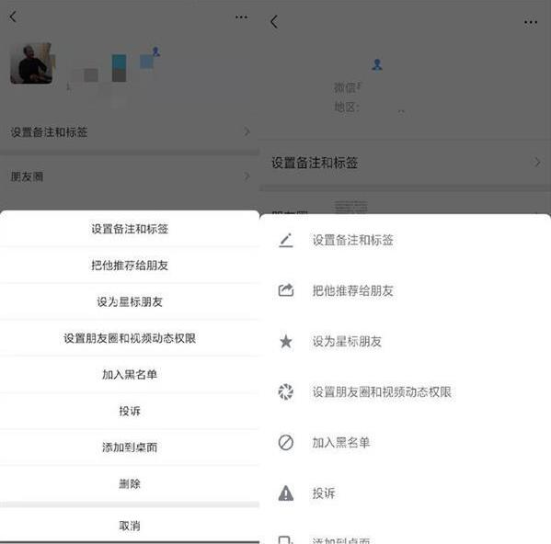Expand 设置备注和标签 row chevron in right panel
The width and height of the screenshot is (551, 544).
click(537, 162)
